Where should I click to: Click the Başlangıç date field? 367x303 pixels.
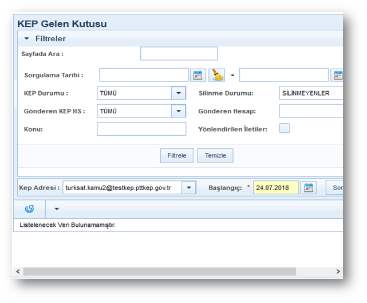(x=276, y=188)
